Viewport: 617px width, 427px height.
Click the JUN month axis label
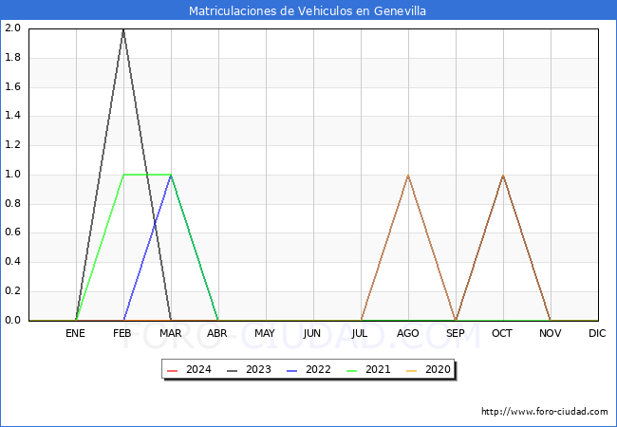[312, 333]
